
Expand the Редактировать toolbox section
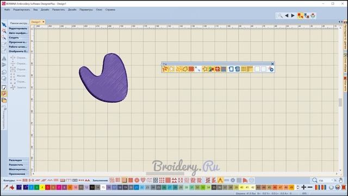[x=18, y=28]
